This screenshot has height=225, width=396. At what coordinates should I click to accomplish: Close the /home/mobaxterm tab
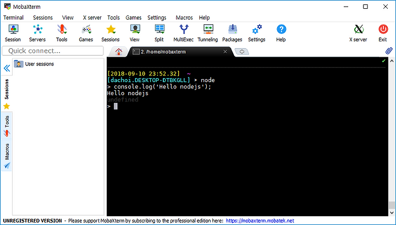tap(225, 52)
